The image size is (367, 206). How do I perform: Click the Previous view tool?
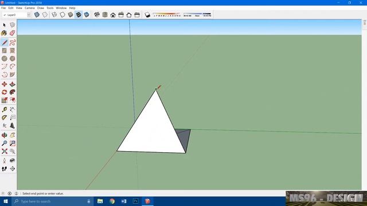pos(13,151)
